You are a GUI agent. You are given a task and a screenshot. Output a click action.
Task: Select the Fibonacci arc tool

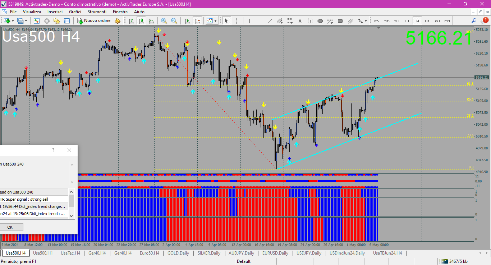coord(330,21)
